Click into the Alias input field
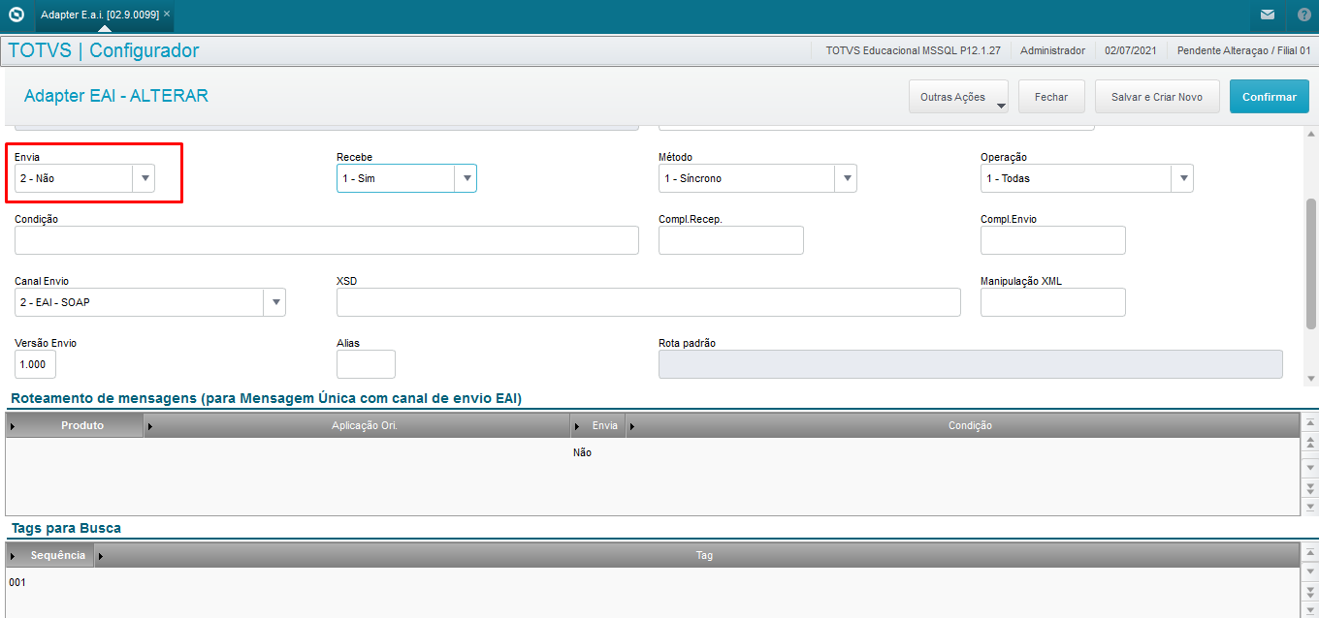This screenshot has height=618, width=1319. pos(366,364)
